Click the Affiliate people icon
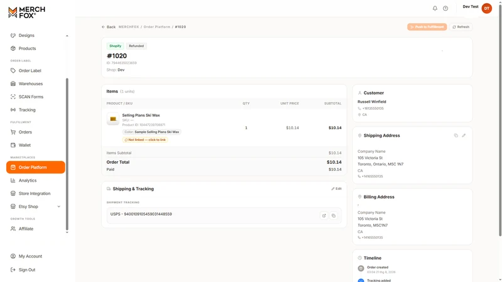502x282 pixels. pos(13,229)
